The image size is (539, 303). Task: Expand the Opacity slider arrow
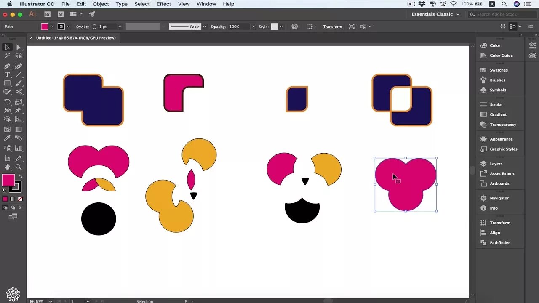[x=253, y=27]
